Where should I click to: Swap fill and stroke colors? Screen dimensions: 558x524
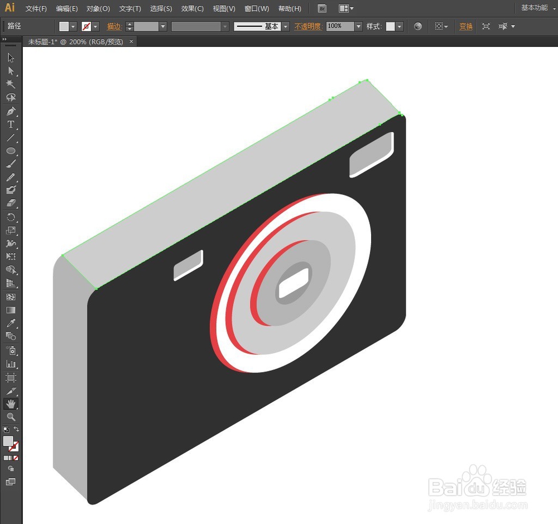tap(16, 429)
